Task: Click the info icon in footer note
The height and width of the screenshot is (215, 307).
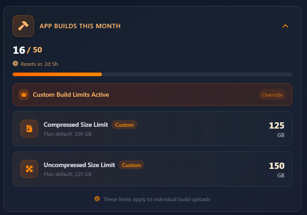Action: point(97,198)
